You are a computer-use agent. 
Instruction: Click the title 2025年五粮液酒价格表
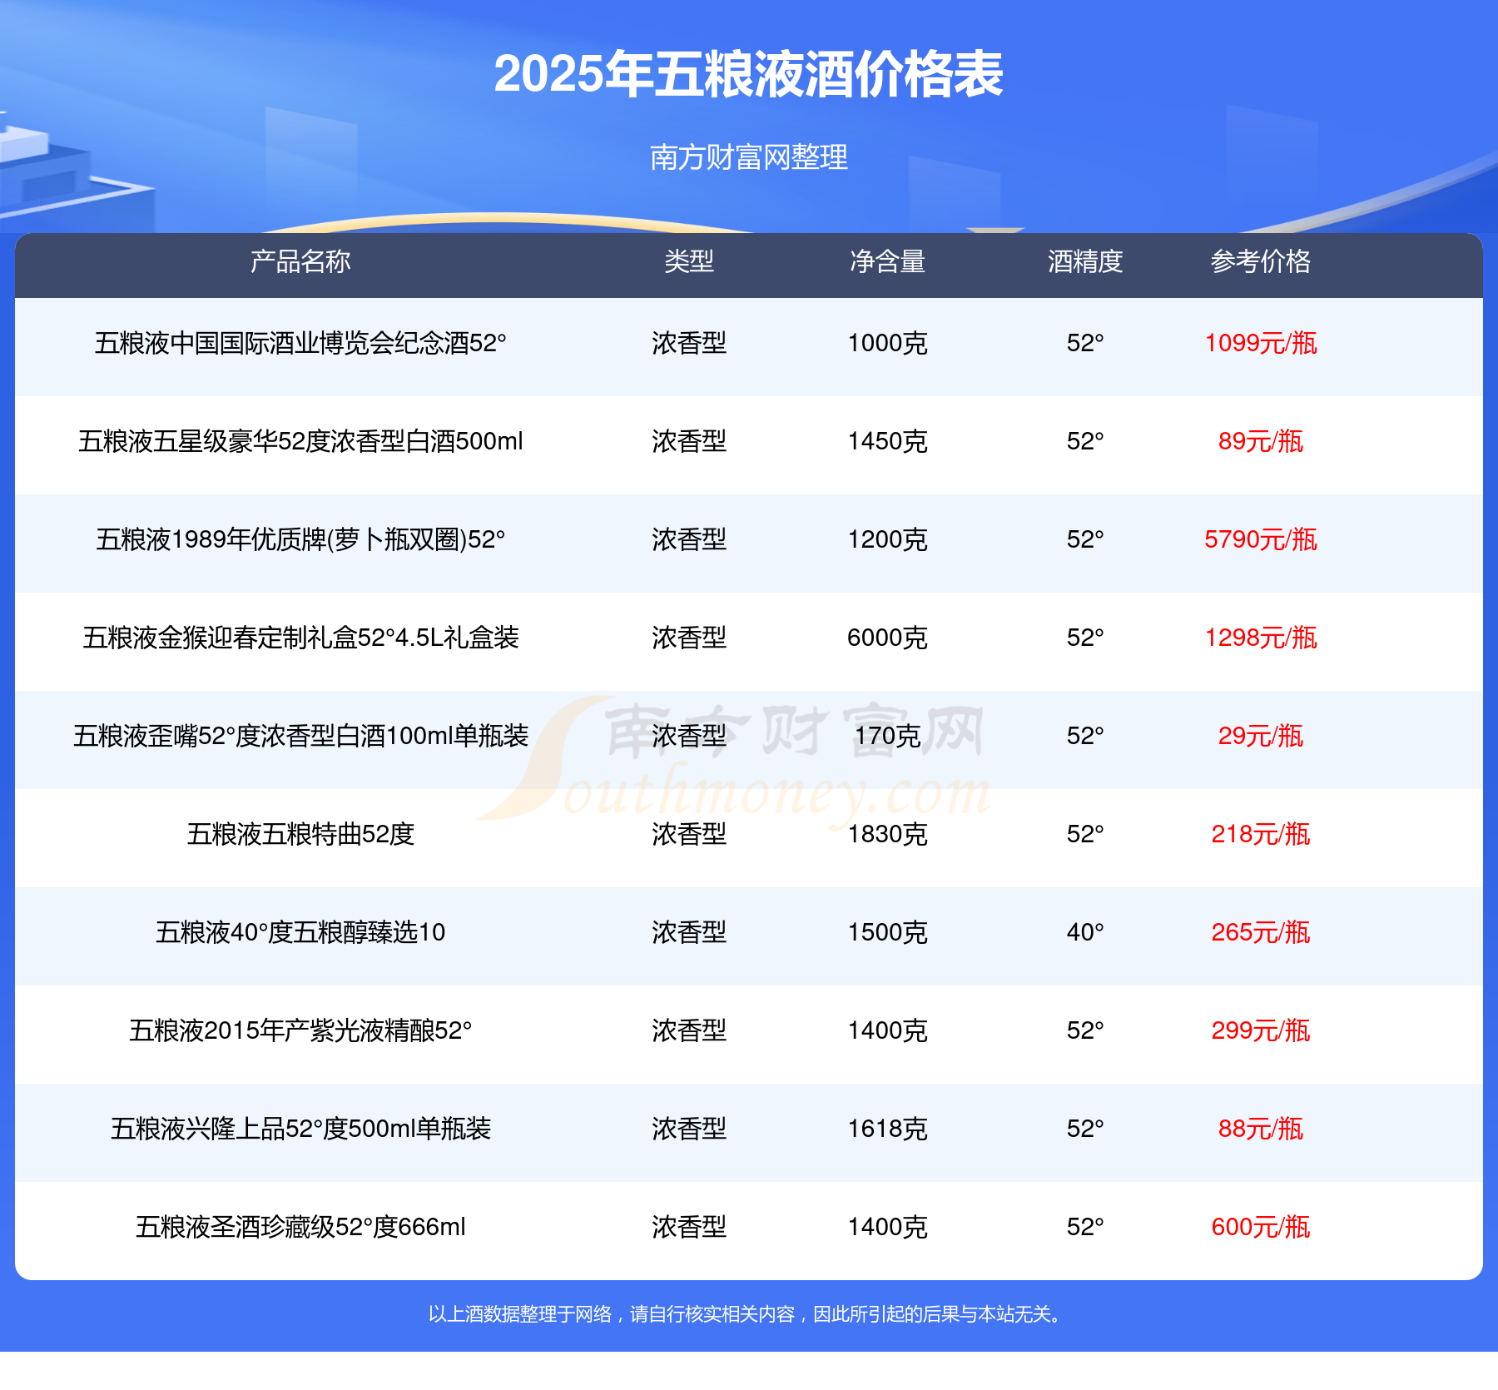pos(748,74)
